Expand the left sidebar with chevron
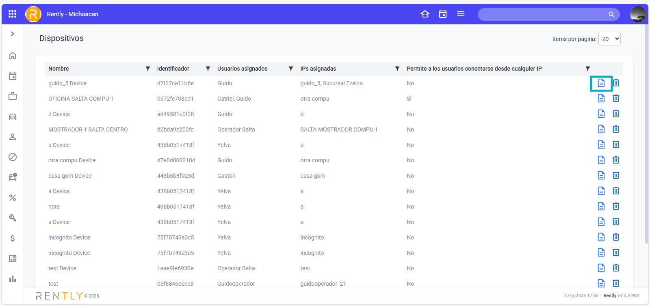This screenshot has width=650, height=306. click(x=13, y=34)
